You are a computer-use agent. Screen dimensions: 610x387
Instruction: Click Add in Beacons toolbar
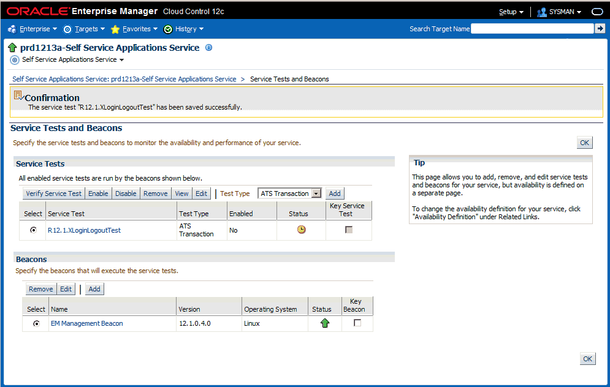[94, 289]
